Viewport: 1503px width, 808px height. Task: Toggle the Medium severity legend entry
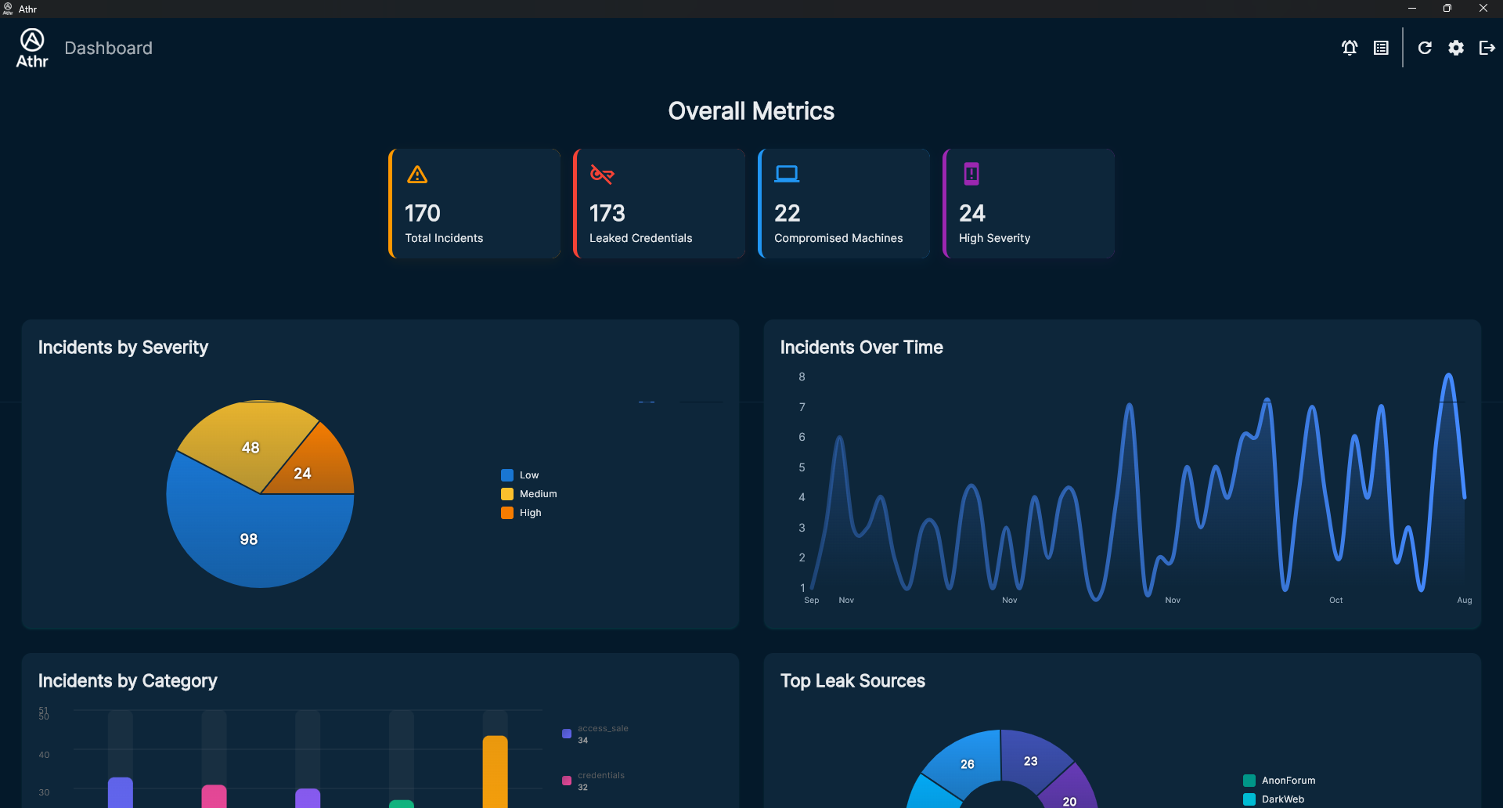click(529, 494)
